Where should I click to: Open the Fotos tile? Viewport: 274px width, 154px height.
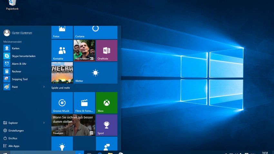click(62, 32)
